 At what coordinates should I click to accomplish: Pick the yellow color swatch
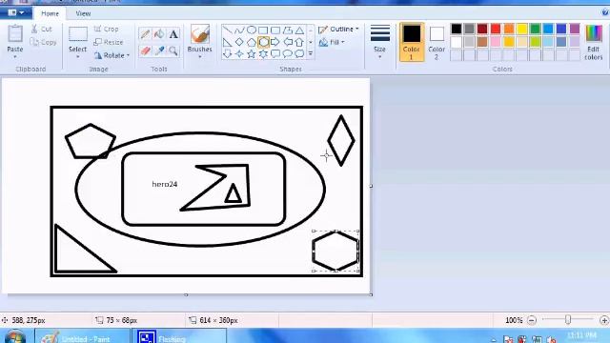point(521,29)
